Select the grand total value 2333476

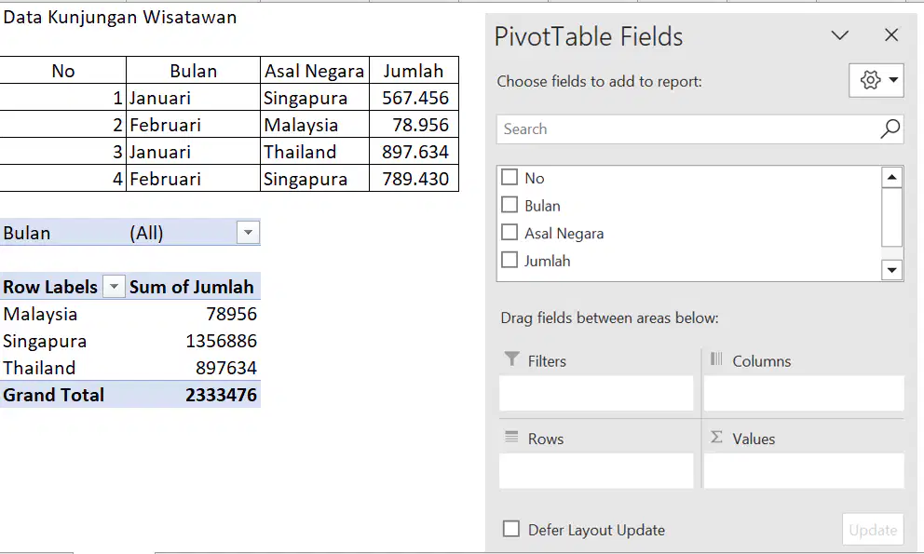tap(194, 394)
